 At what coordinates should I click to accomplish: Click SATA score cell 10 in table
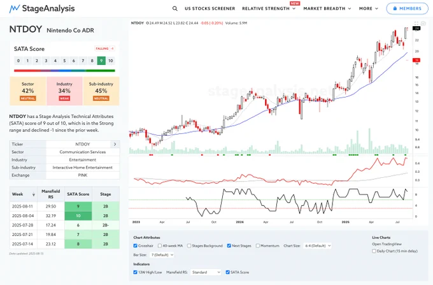coord(78,216)
